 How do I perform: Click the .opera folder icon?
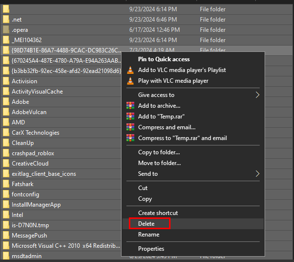tap(6, 30)
